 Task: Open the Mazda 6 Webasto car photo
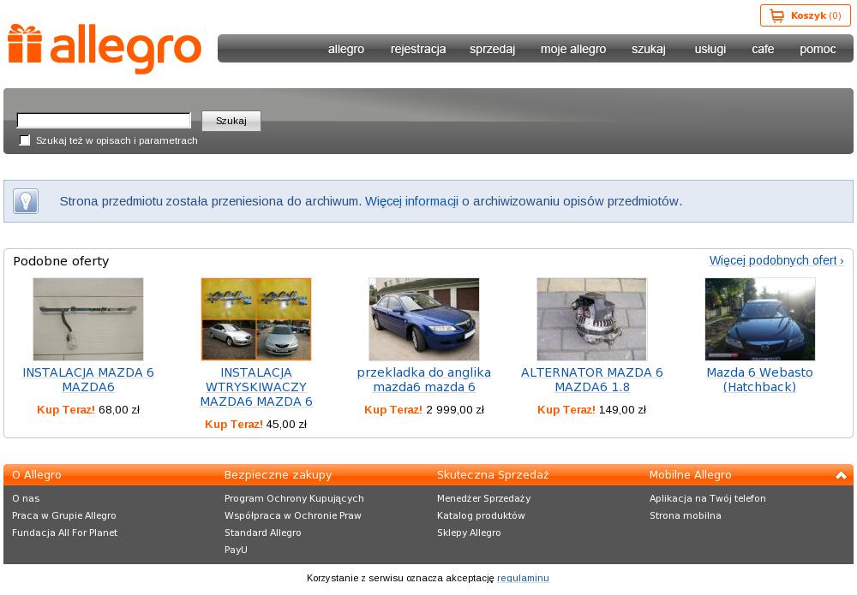760,318
